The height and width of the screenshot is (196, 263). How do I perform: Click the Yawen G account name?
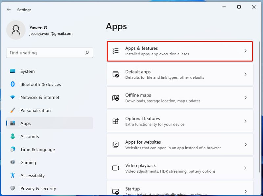[x=38, y=28]
